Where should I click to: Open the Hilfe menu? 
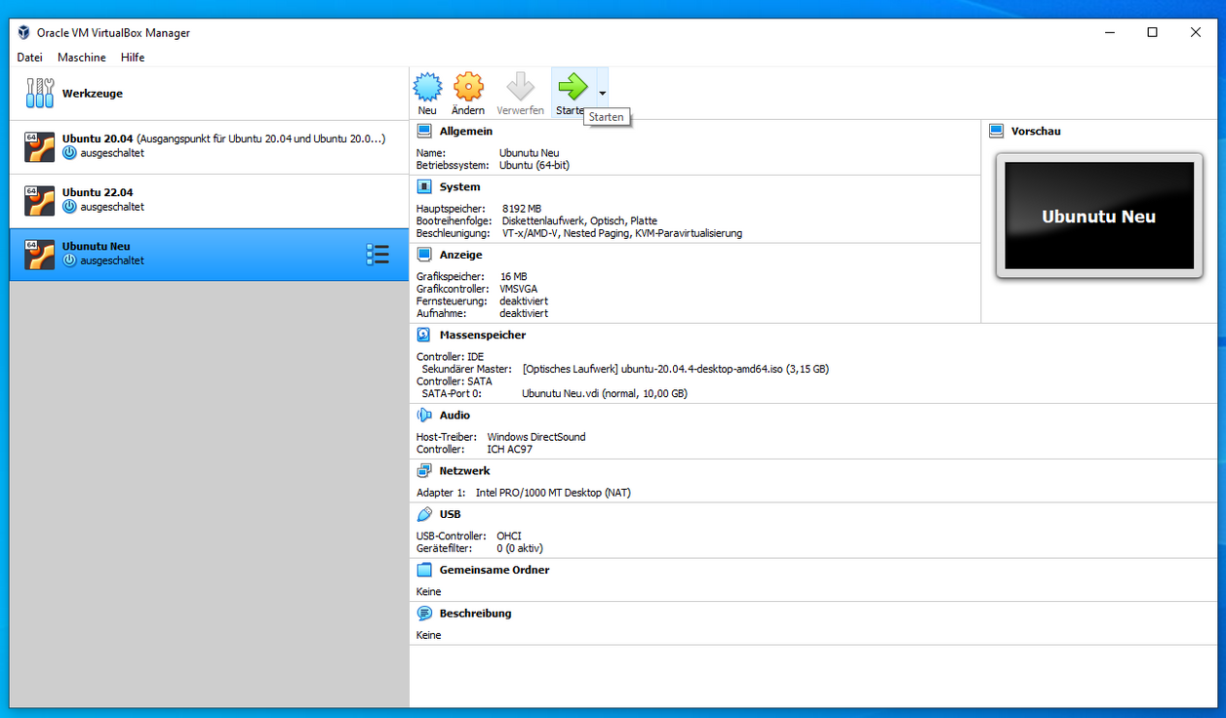coord(133,58)
